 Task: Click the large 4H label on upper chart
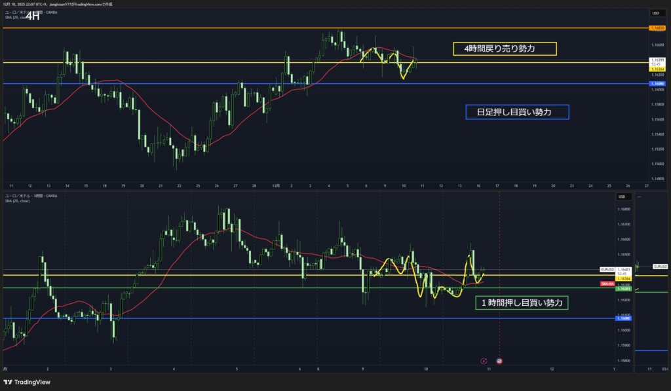[x=33, y=17]
